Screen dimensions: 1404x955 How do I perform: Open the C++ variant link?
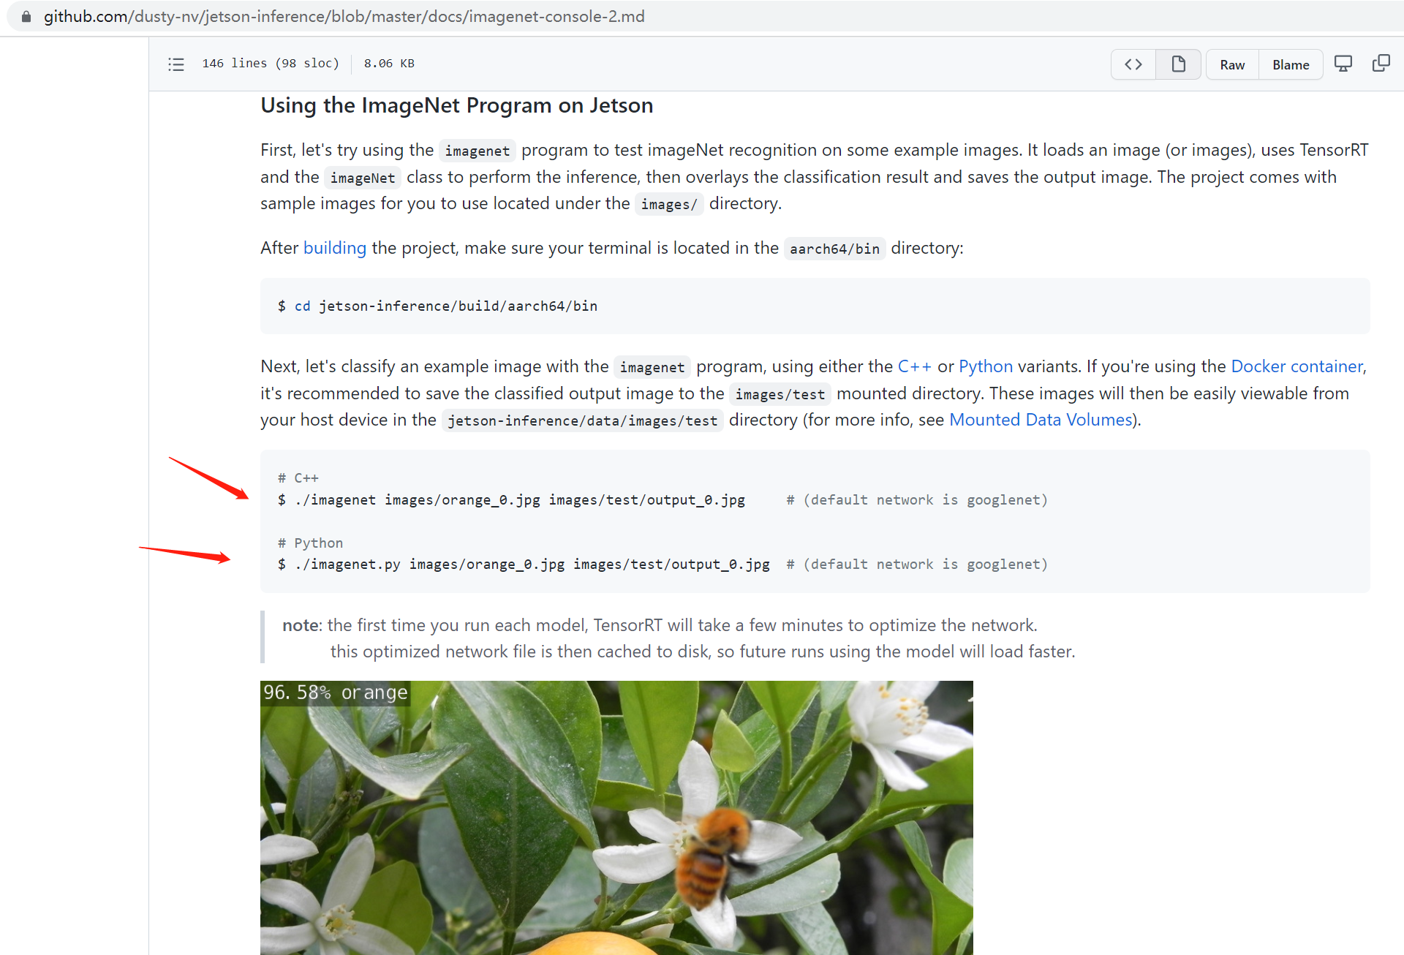(x=914, y=366)
